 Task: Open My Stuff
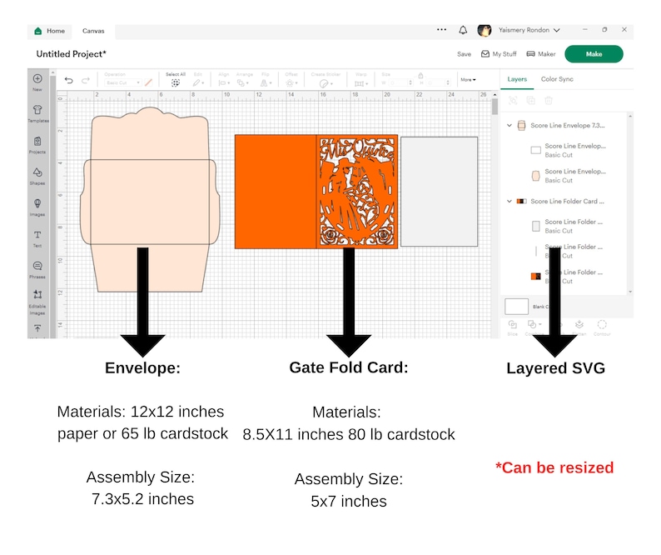[499, 54]
